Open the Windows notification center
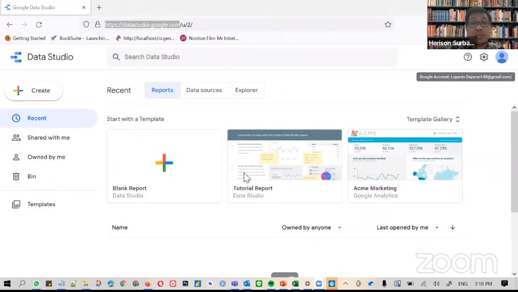The height and width of the screenshot is (292, 518). [x=504, y=284]
